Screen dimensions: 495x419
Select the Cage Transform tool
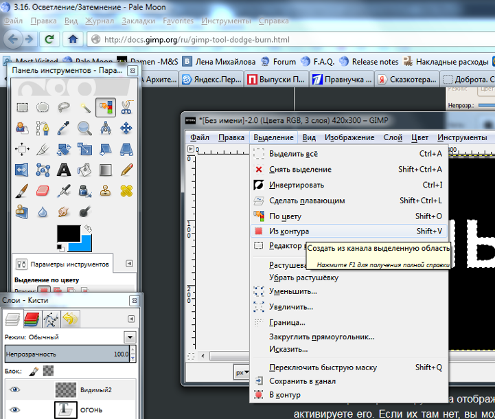coord(43,170)
